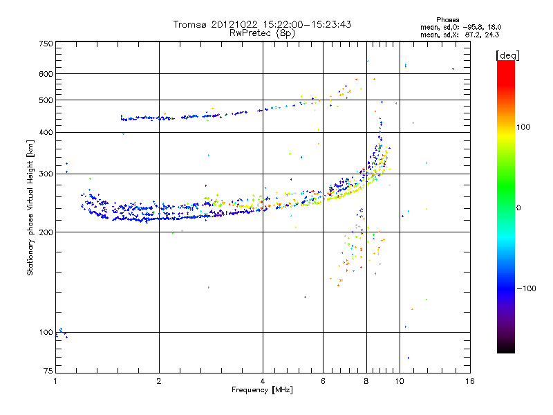
Task: Click the x-axis label '16'
Action: click(470, 381)
